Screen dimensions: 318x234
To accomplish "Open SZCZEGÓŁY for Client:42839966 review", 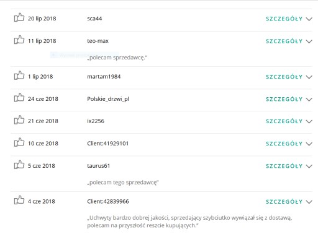I will 284,202.
